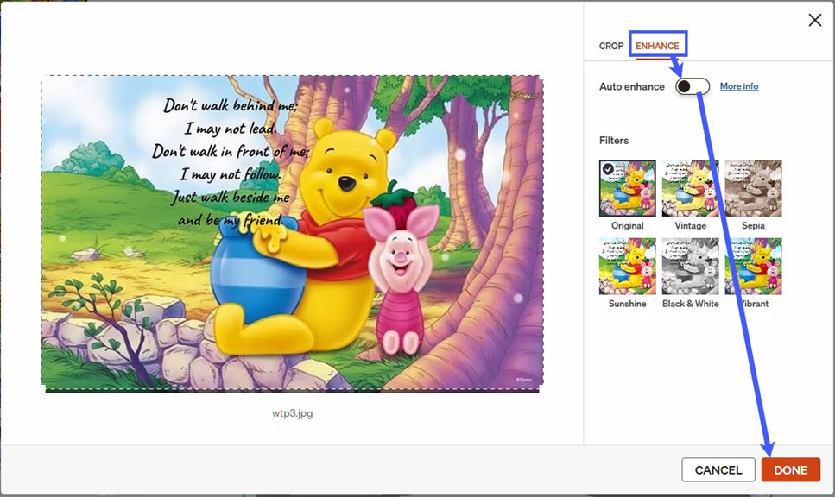Image resolution: width=835 pixels, height=497 pixels.
Task: Switch to the Crop tab
Action: (x=610, y=46)
